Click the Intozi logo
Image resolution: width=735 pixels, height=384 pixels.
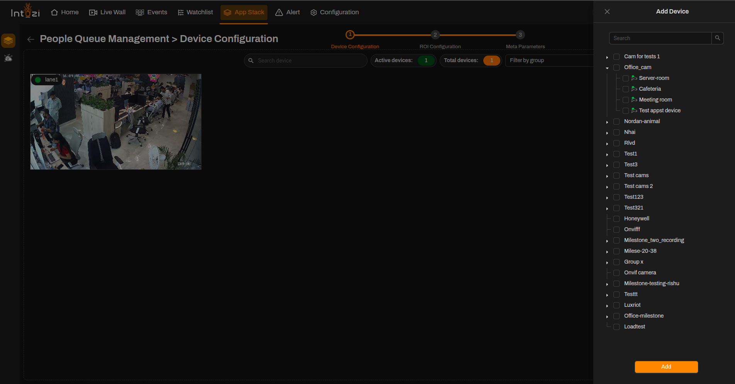[x=25, y=11]
